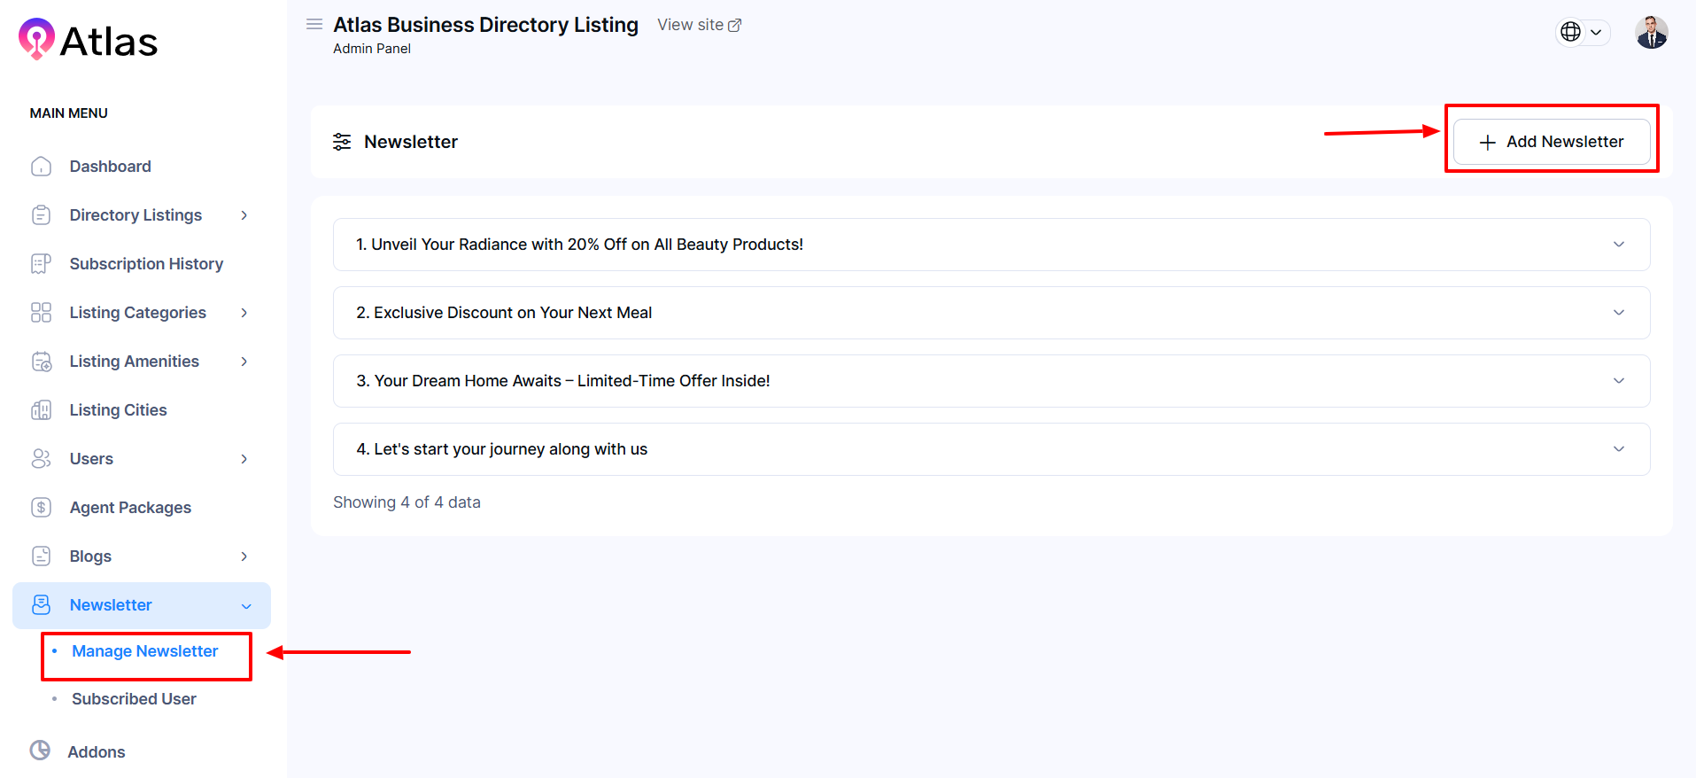
Task: Expand the beauty products newsletter row
Action: (1618, 245)
